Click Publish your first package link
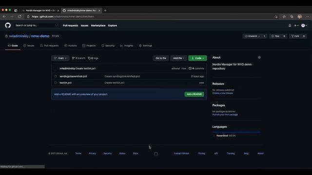 pyautogui.click(x=225, y=115)
